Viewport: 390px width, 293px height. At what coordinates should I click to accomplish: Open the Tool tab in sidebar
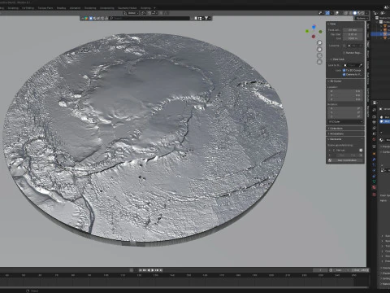(x=368, y=35)
